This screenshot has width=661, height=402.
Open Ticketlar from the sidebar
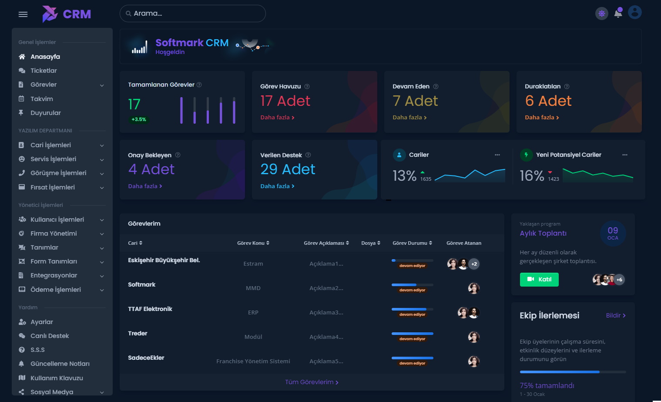coord(44,71)
